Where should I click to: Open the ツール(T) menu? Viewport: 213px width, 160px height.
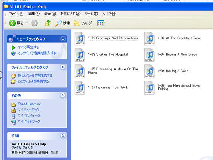tap(91, 14)
